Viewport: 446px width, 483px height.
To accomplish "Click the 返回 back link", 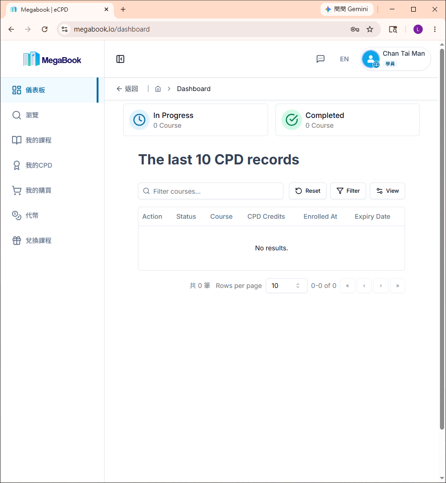I will 127,89.
